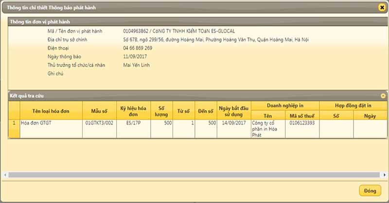
Task: Click the Mẫu số column header
Action: click(99, 111)
